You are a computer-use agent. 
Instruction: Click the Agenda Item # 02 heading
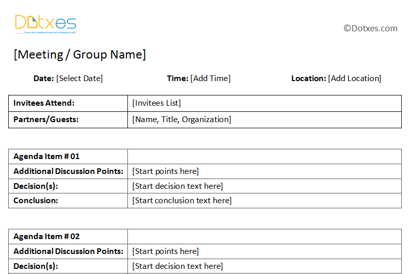pos(46,237)
